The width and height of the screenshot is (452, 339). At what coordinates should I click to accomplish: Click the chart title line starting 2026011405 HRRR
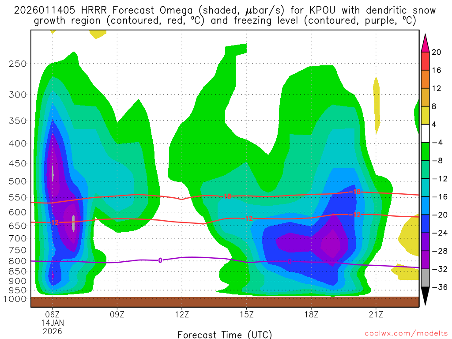pos(225,11)
